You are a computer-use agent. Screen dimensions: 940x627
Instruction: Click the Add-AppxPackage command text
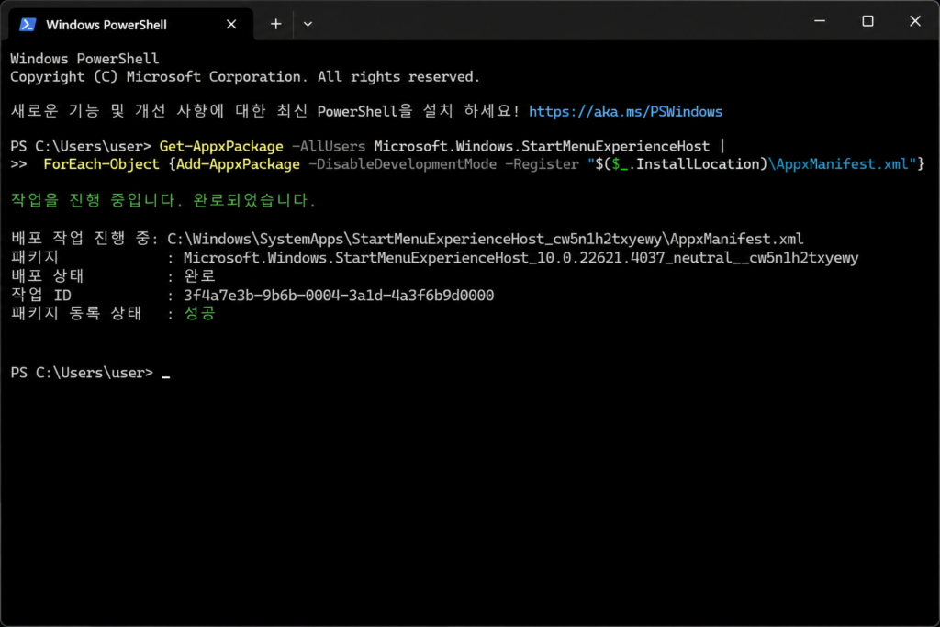point(238,164)
